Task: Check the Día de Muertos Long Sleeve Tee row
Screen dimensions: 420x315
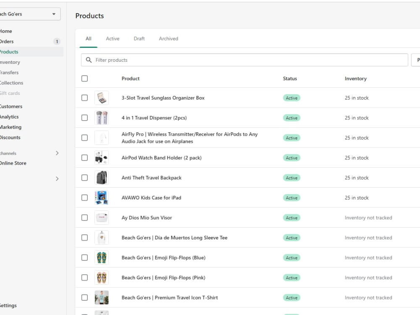Action: click(84, 238)
